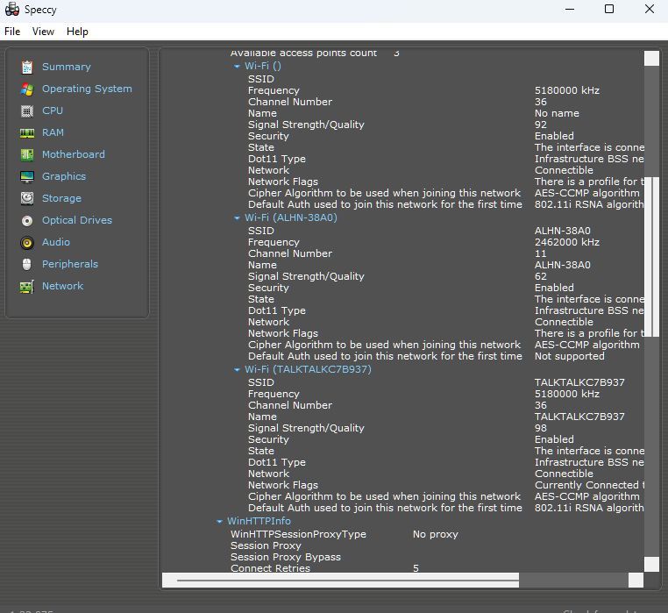The width and height of the screenshot is (668, 613).
Task: Open the File menu
Action: click(x=12, y=32)
